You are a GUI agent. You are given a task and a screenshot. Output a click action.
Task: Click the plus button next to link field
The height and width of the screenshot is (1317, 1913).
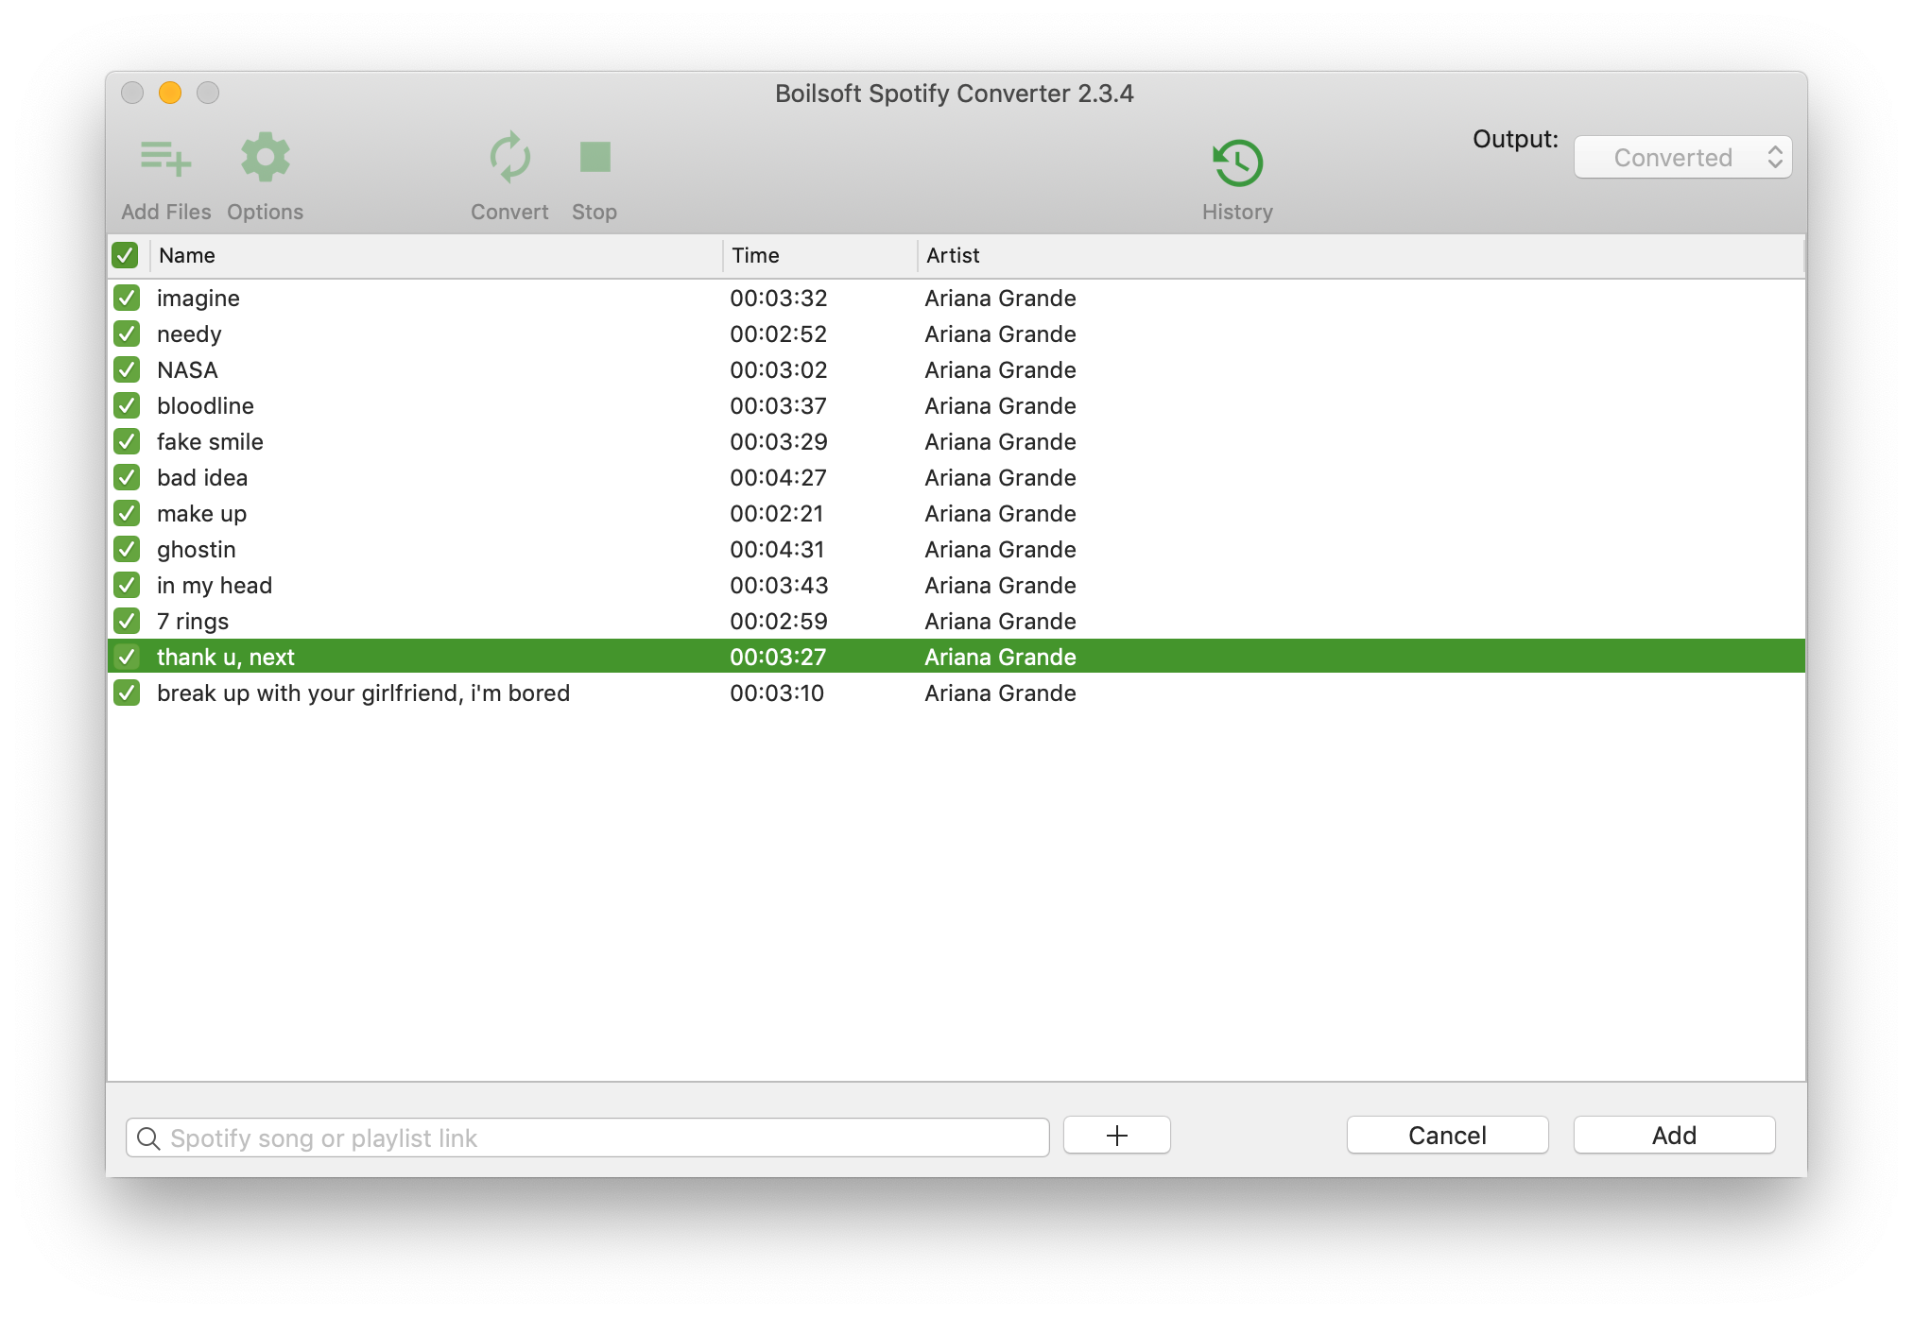[x=1116, y=1135]
